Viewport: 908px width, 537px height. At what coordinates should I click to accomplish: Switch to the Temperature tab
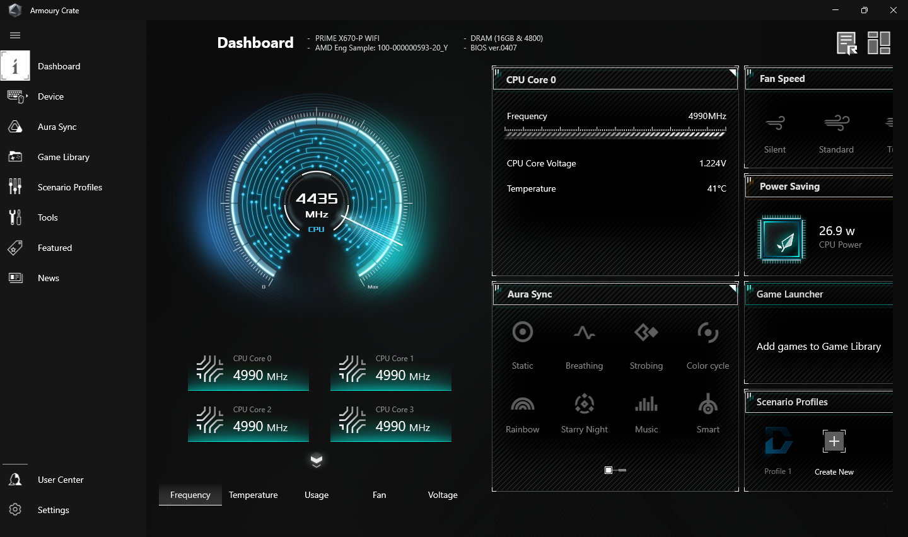[253, 495]
